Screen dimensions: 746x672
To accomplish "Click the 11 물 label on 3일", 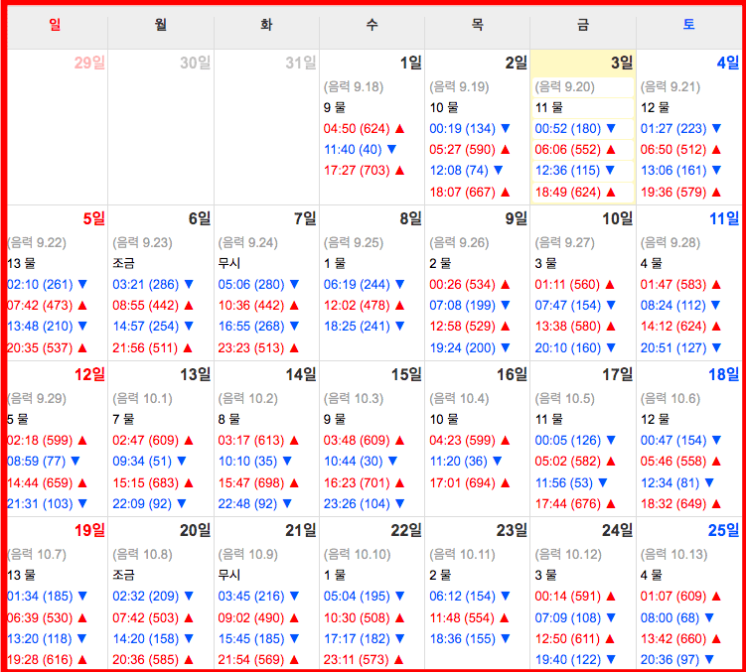I will point(549,107).
